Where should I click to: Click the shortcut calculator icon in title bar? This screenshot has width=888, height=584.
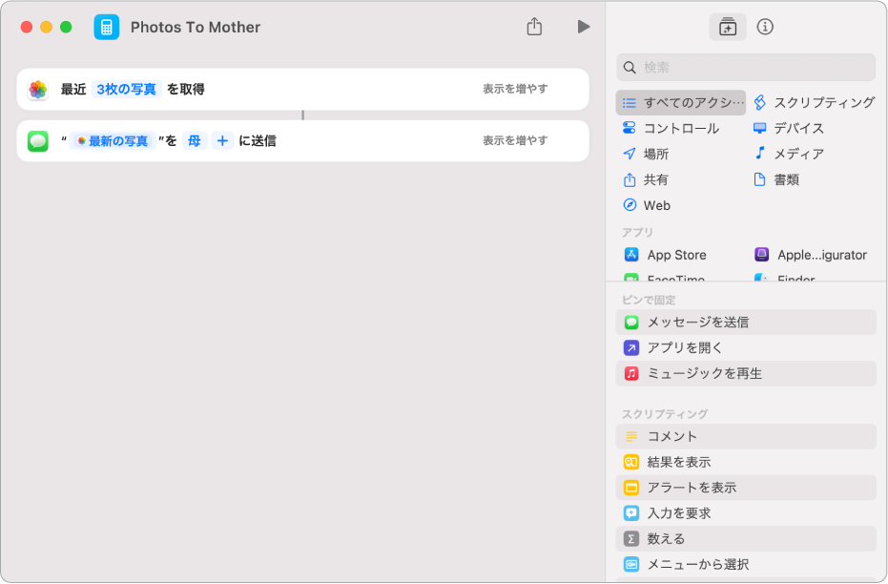click(x=107, y=27)
